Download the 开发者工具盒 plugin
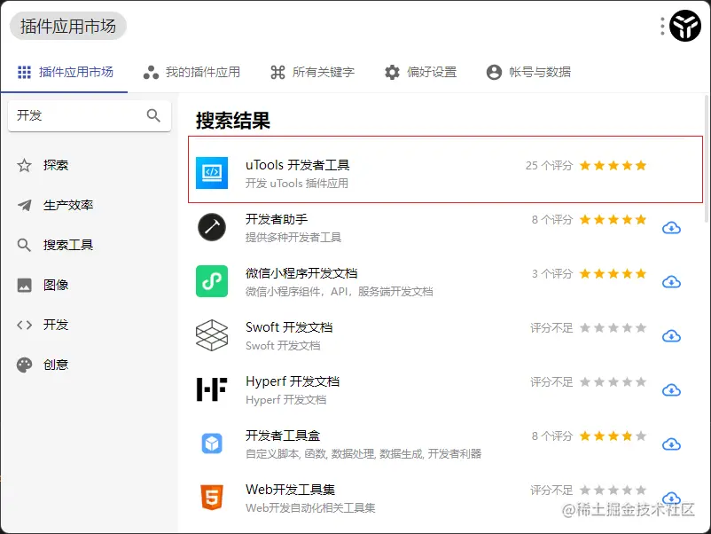This screenshot has width=711, height=534. coord(672,444)
